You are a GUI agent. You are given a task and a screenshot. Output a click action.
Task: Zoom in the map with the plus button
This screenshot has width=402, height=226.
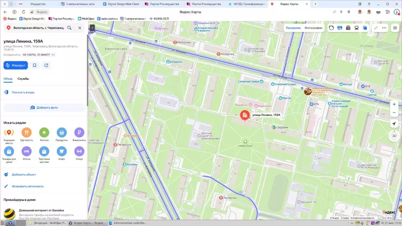(394, 104)
